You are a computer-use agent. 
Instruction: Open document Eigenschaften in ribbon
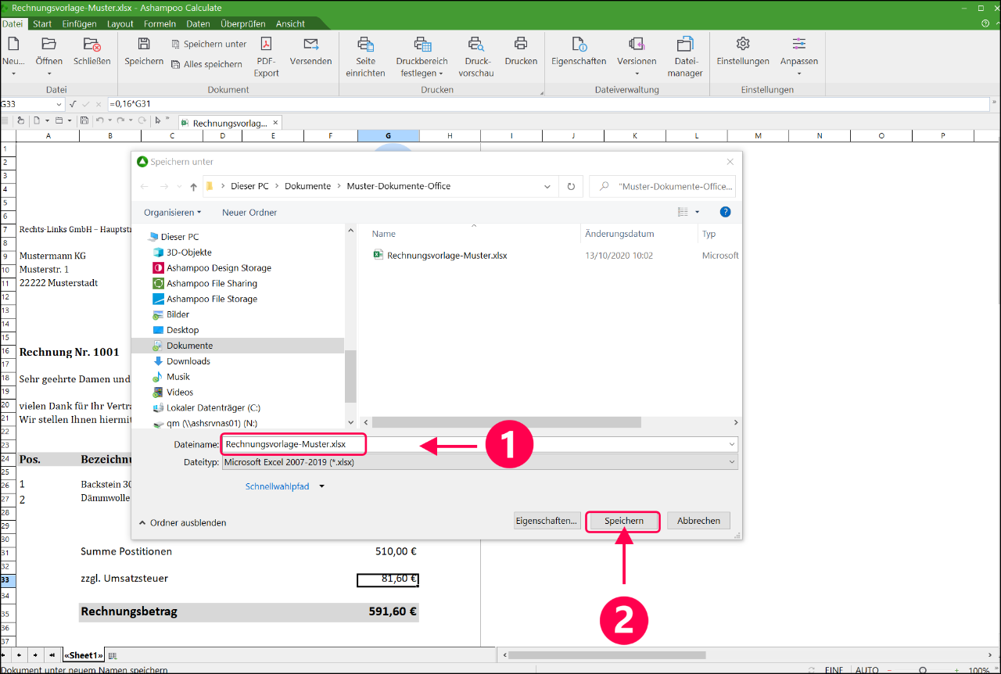579,51
